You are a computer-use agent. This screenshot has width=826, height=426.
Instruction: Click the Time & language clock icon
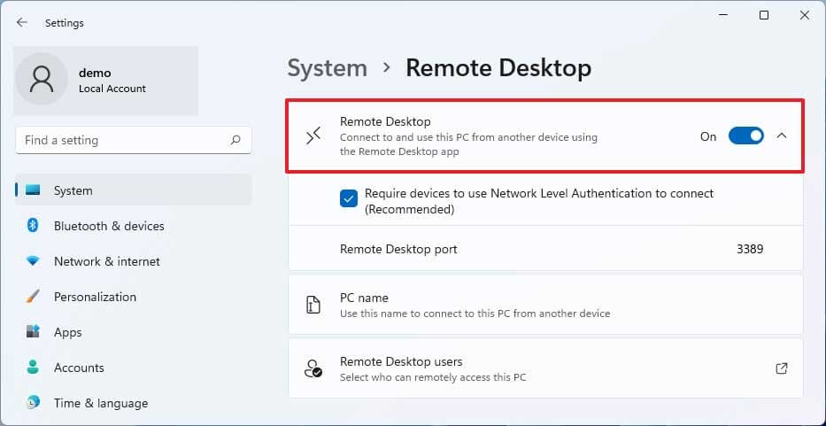tap(33, 402)
